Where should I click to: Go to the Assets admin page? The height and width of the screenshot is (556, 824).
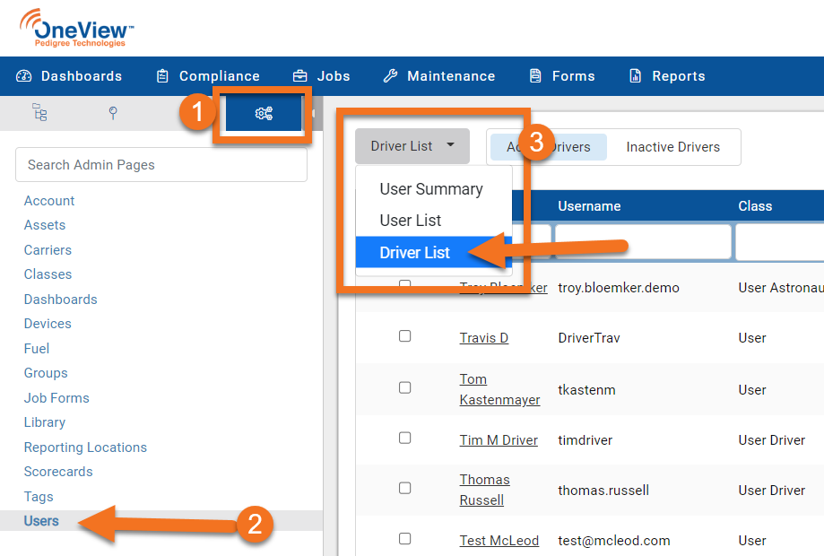tap(45, 225)
